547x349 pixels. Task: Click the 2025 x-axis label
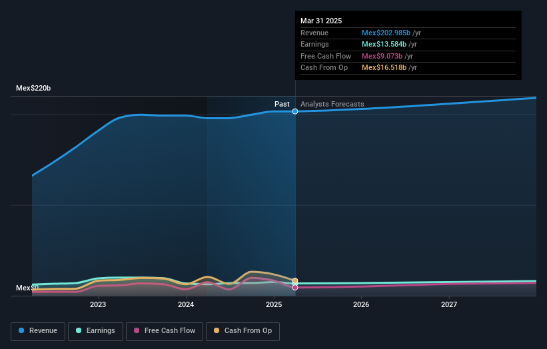(x=274, y=304)
